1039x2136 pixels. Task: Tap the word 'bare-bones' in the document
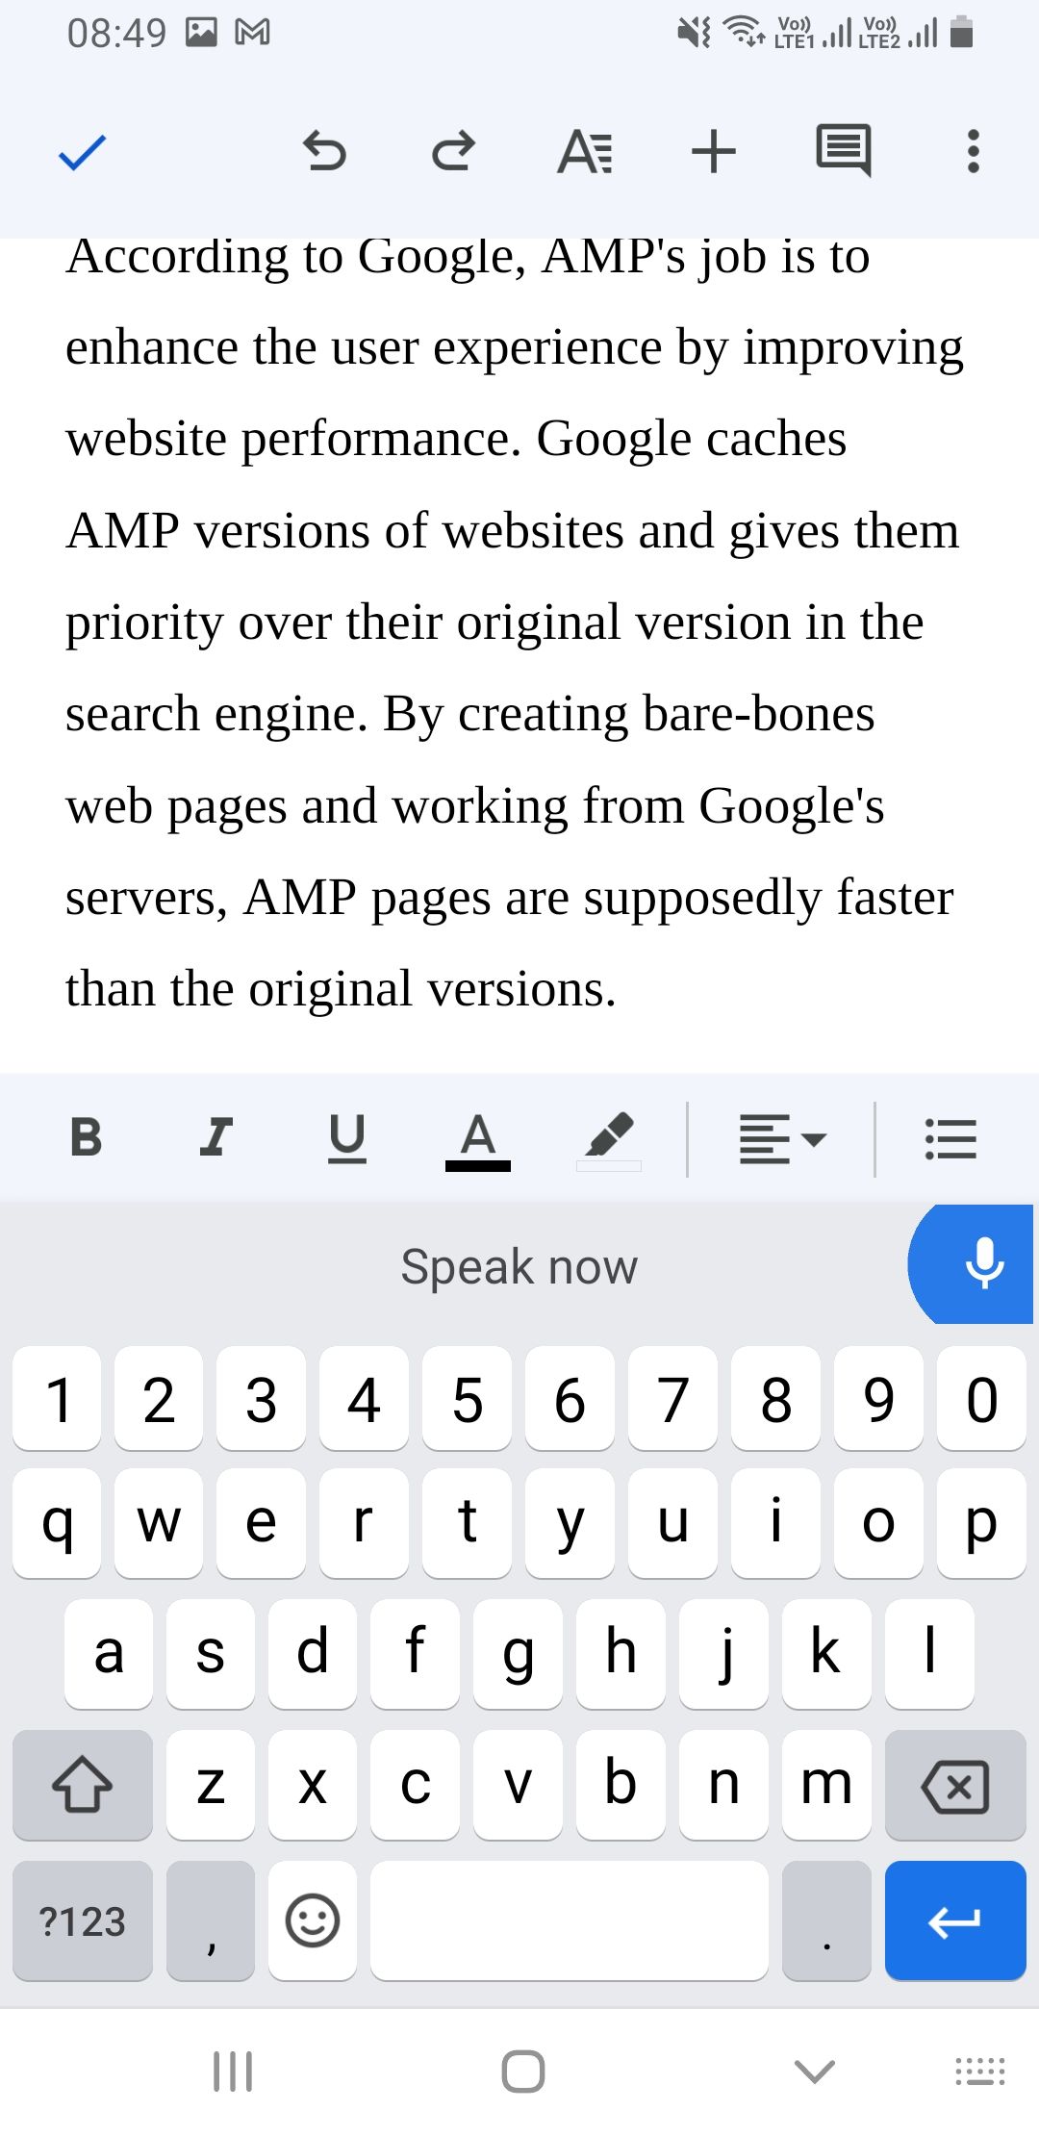(758, 714)
